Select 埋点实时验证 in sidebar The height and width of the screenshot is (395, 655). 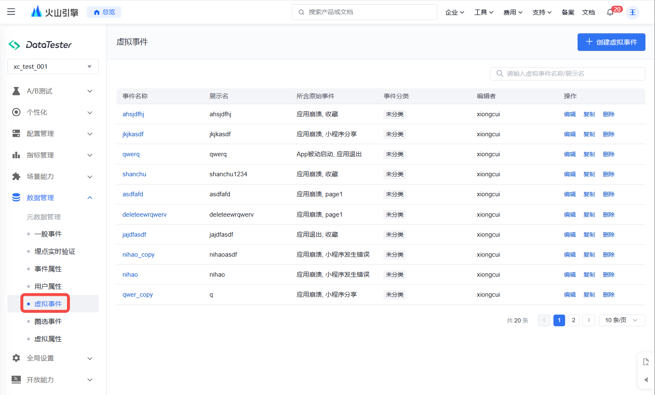coord(55,251)
